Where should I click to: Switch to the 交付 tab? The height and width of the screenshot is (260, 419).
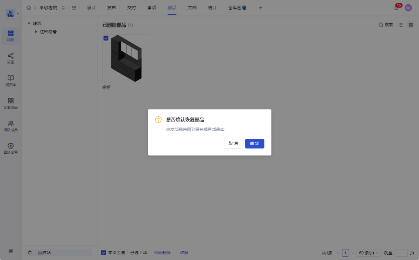coord(131,8)
